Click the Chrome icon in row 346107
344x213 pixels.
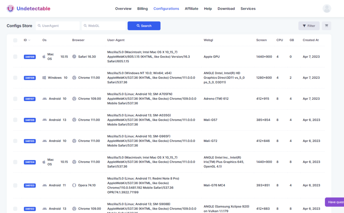(74, 98)
